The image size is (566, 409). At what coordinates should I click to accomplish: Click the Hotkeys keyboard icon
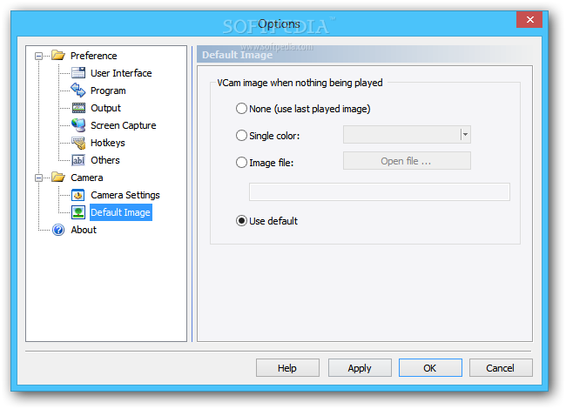pos(78,143)
